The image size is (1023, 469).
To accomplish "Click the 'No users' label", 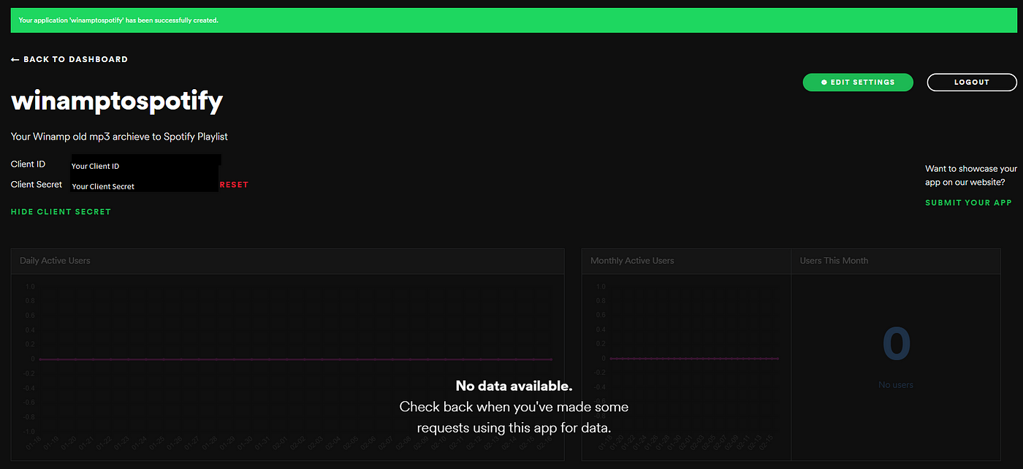I will pos(897,385).
